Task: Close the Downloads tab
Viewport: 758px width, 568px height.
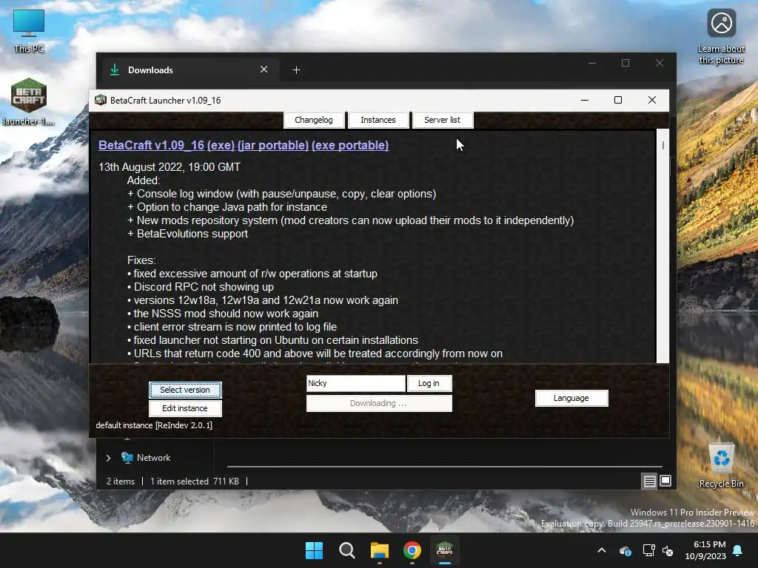Action: pyautogui.click(x=264, y=70)
